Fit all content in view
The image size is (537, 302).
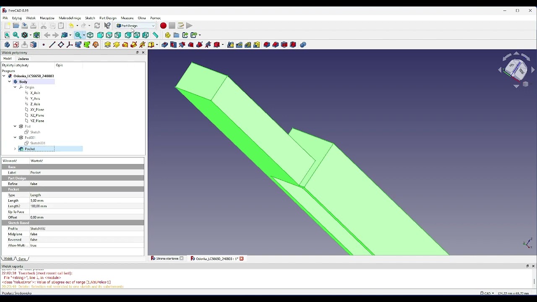click(7, 35)
